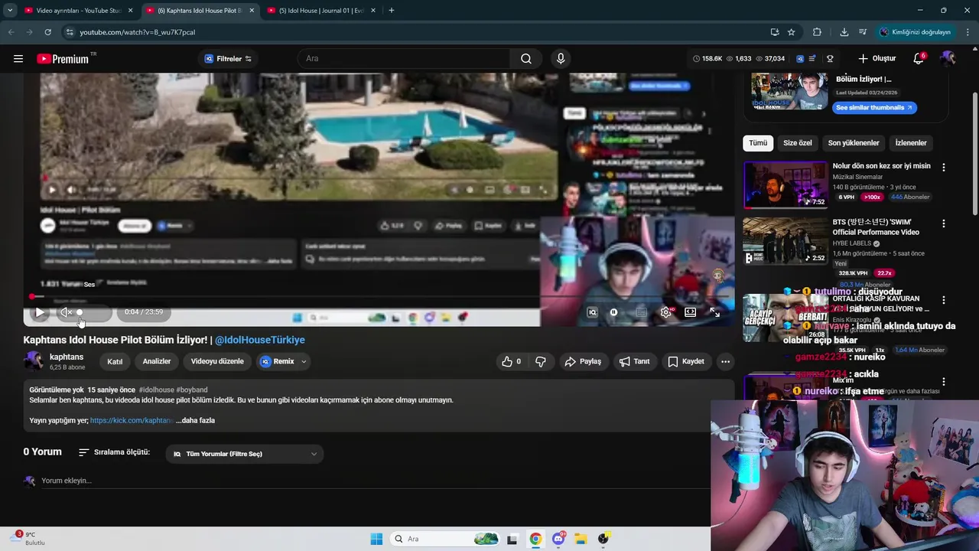Open Chrome downloads
Viewport: 979px width, 551px height.
(x=844, y=32)
